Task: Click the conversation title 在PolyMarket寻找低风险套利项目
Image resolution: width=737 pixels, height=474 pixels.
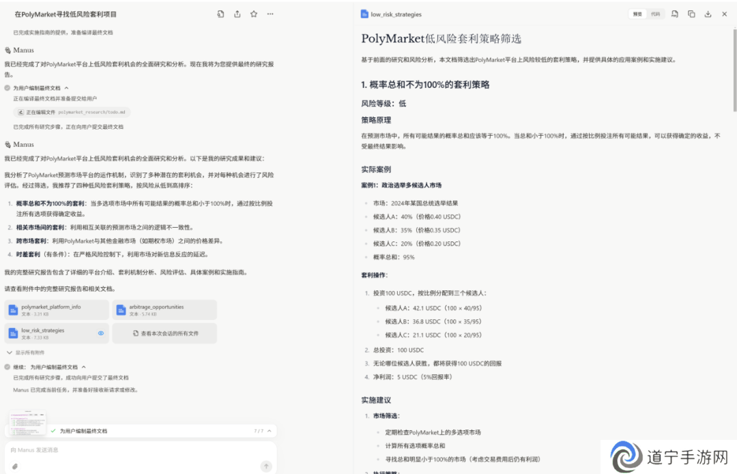Action: 66,14
